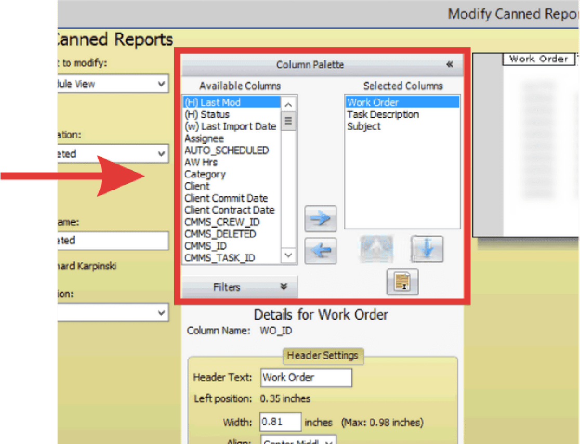Click the Header Text input field
This screenshot has height=444, width=580.
click(x=306, y=377)
